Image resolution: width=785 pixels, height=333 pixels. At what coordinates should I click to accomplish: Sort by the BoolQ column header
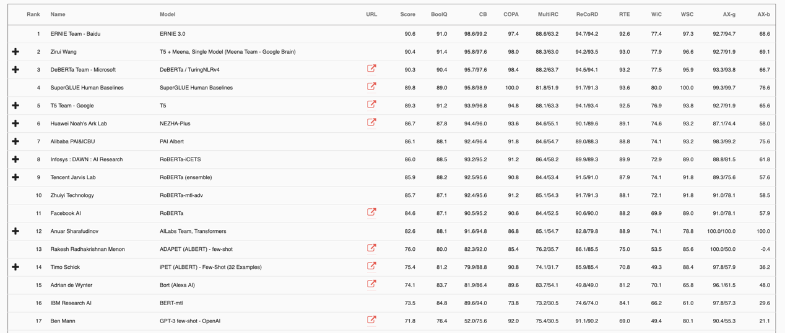pos(439,14)
